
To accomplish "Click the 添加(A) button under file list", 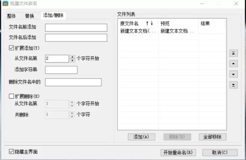I will (141, 137).
